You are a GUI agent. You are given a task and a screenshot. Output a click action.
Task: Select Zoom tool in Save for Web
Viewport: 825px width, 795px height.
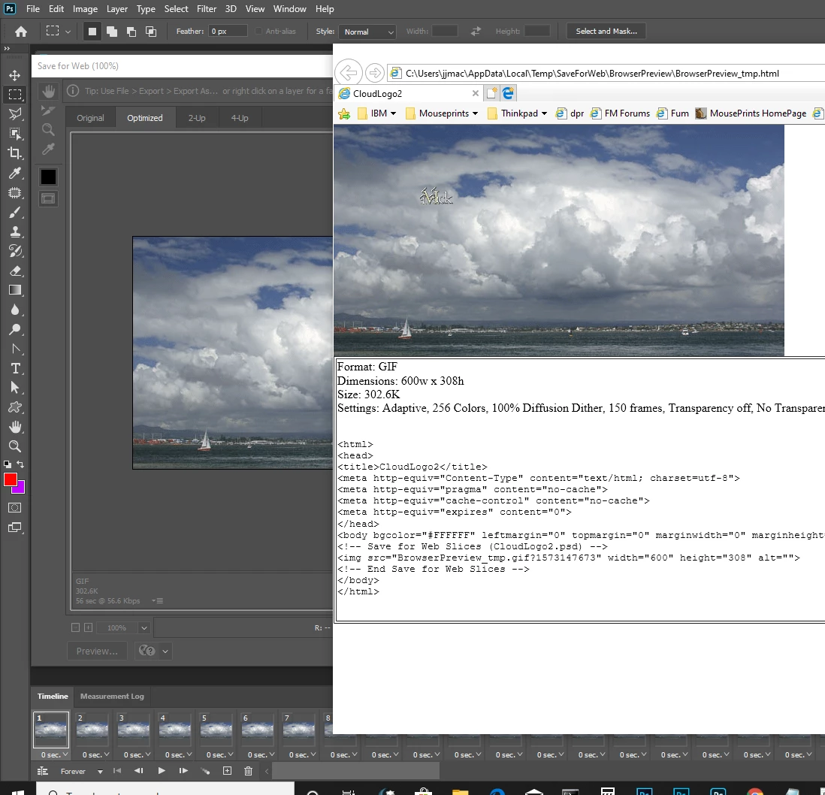point(48,129)
